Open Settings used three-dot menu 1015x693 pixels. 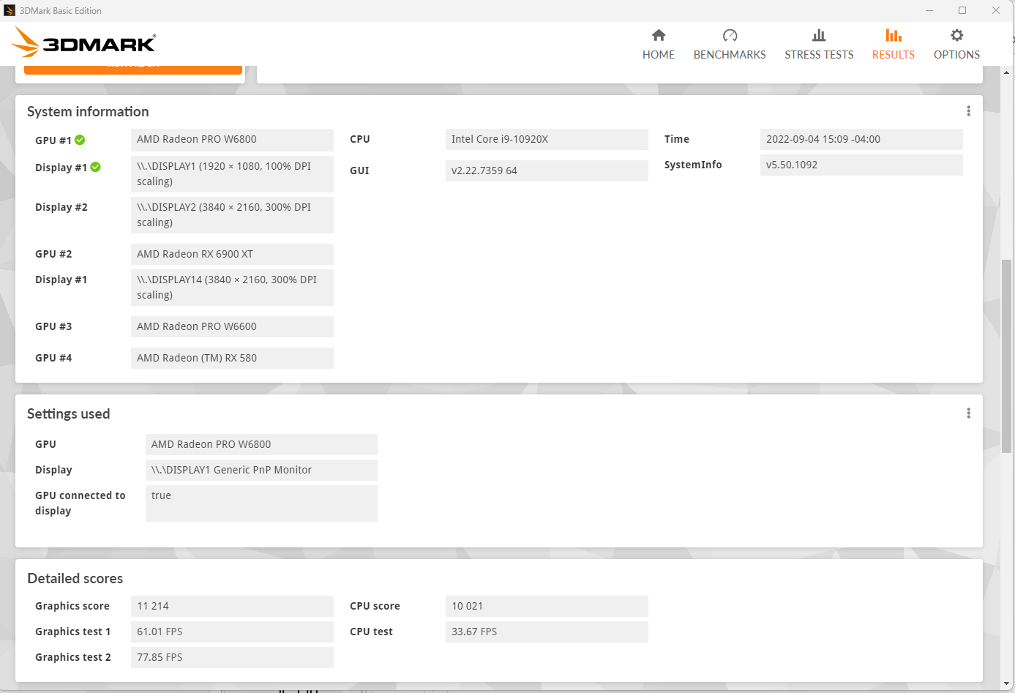tap(968, 413)
